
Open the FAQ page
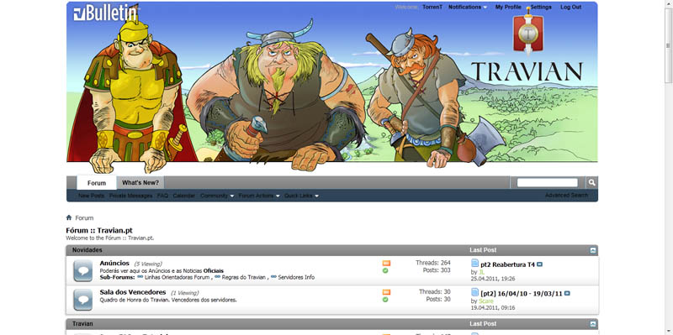(162, 196)
